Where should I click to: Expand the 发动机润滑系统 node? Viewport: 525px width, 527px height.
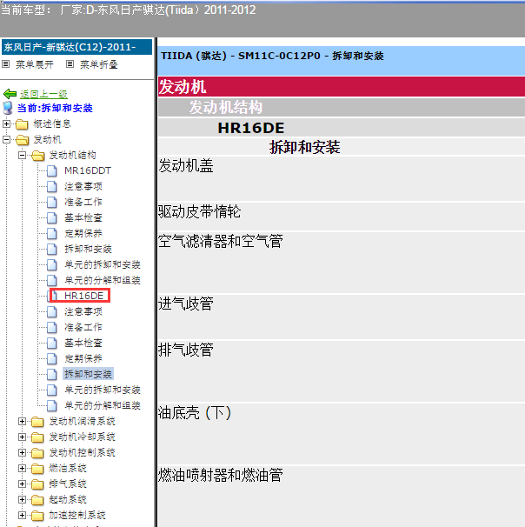pyautogui.click(x=23, y=421)
